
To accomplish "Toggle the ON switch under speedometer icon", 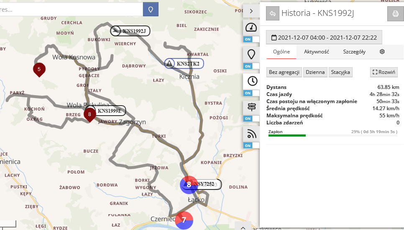I will tap(251, 39).
